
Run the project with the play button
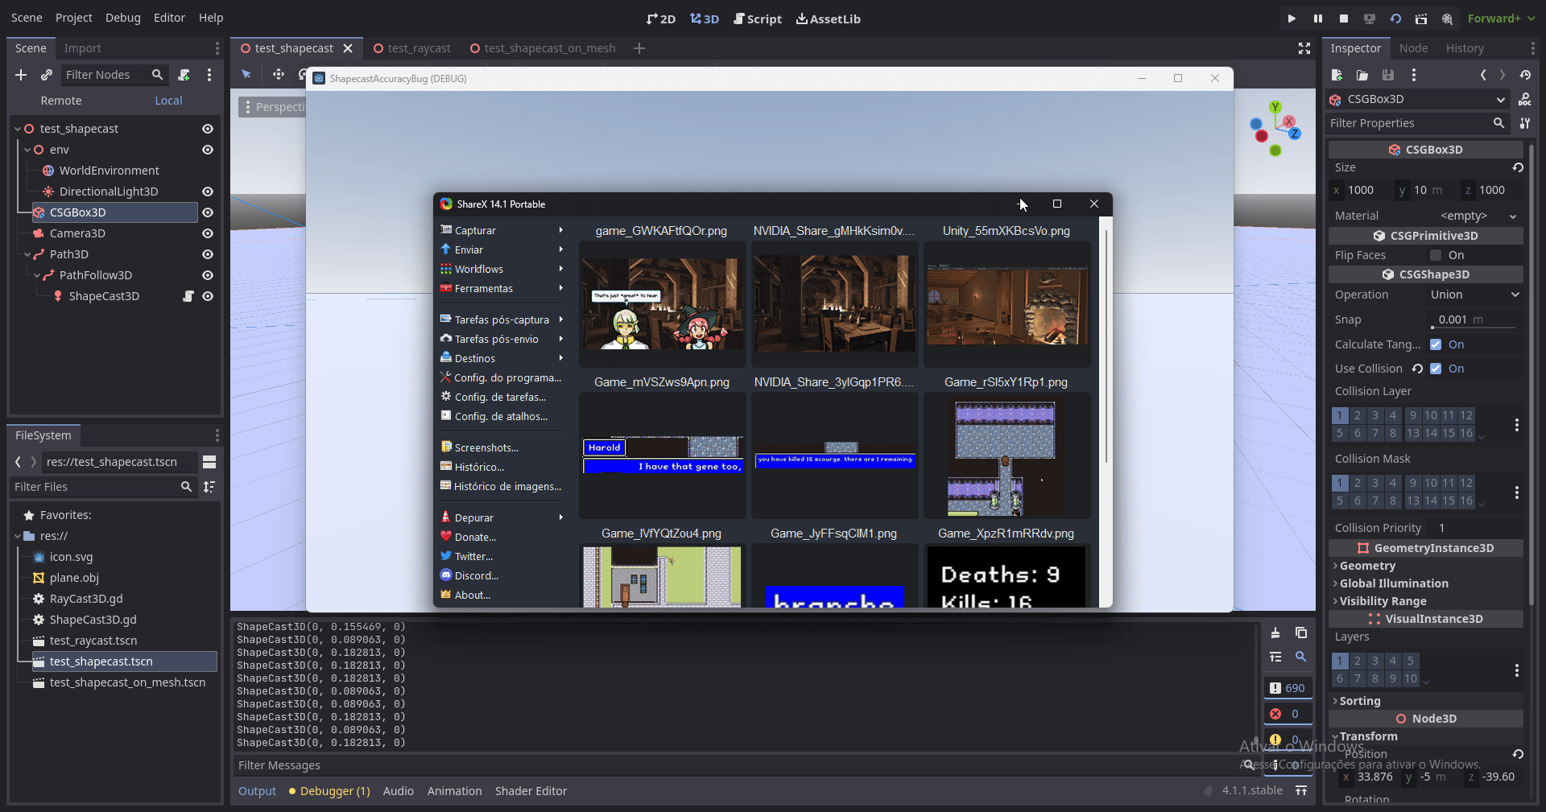pos(1291,18)
